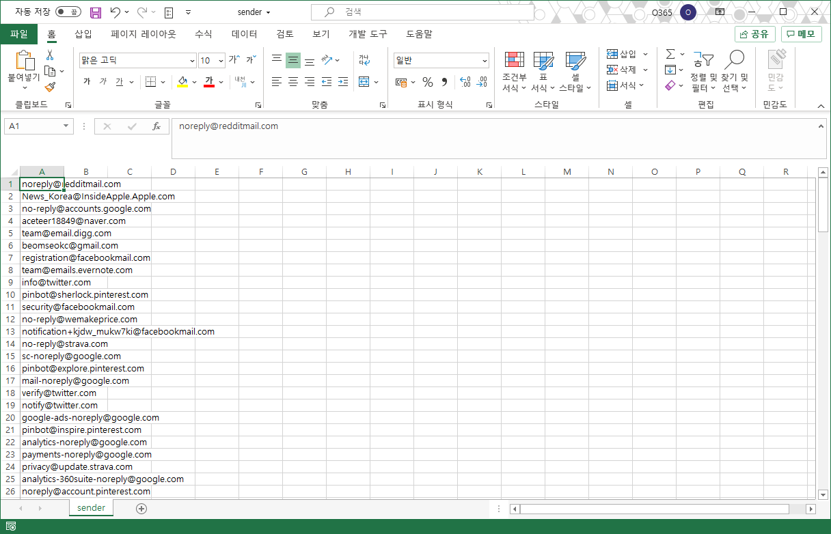Align text left icon
Screen dimensions: 831x534
tap(277, 82)
